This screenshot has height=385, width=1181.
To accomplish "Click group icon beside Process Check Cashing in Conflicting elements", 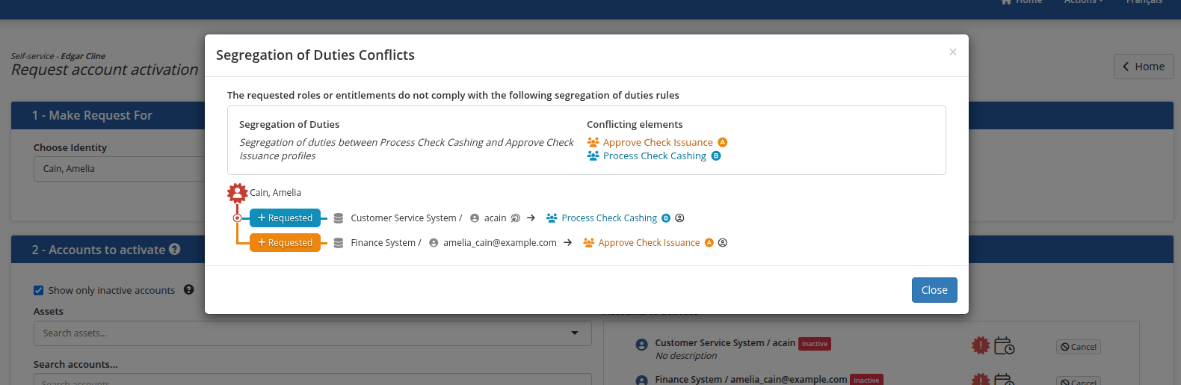I will 593,155.
